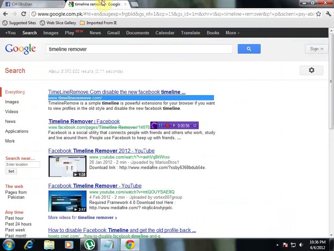
Task: Click the volume speaker tray icon
Action: pos(301,245)
